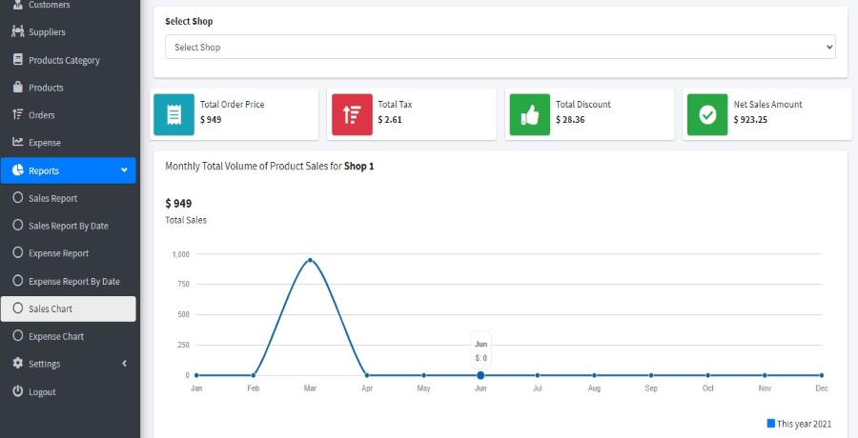The width and height of the screenshot is (858, 438).
Task: Click the Customers sidebar icon
Action: coord(17,5)
